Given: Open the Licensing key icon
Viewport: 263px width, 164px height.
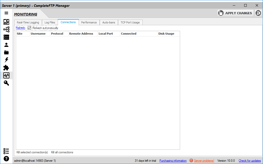Looking at the screenshot, I should pyautogui.click(x=6, y=83).
